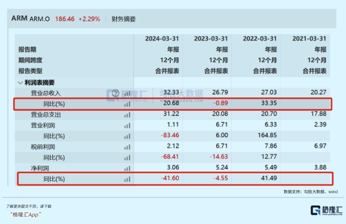Select operating profit value 6.33
The width and height of the screenshot is (346, 224).
tap(271, 124)
